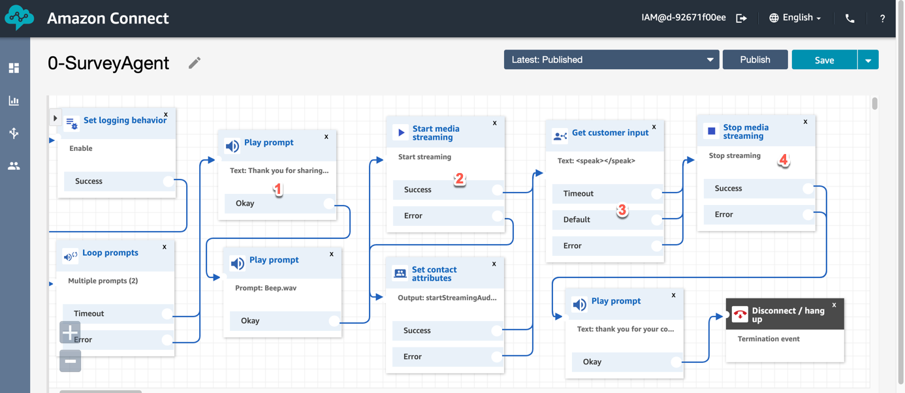Zoom in the canvas with plus button

pos(70,332)
